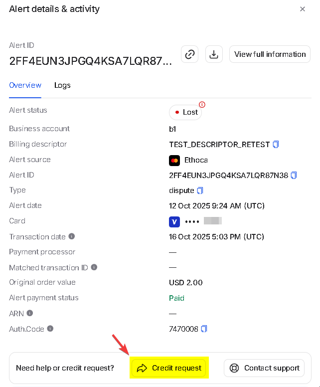Open Contact support
The height and width of the screenshot is (387, 320).
tap(264, 368)
